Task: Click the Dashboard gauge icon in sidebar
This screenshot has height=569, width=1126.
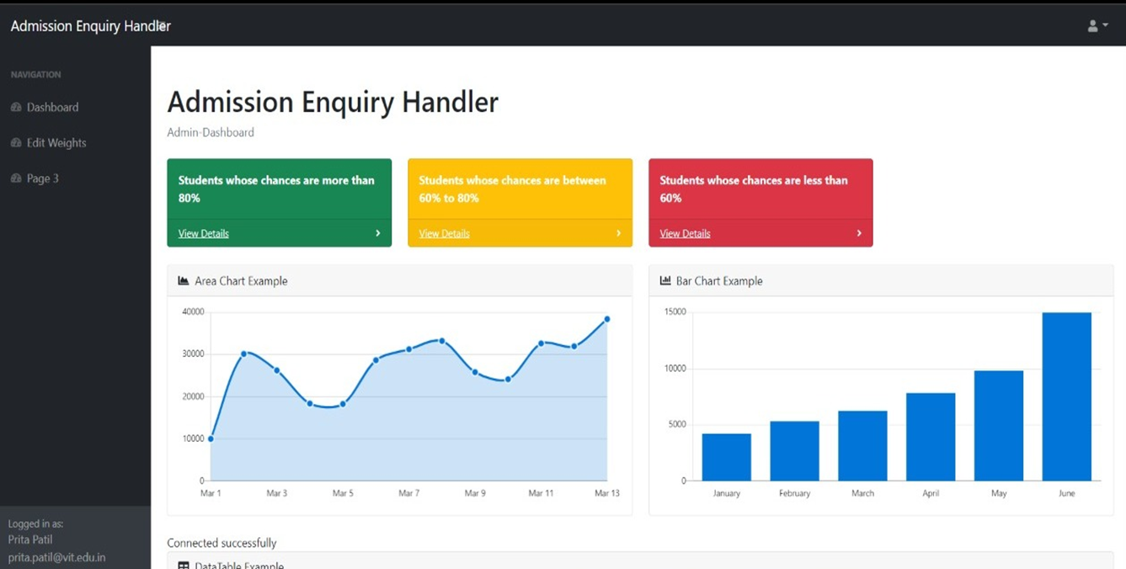Action: [x=16, y=108]
